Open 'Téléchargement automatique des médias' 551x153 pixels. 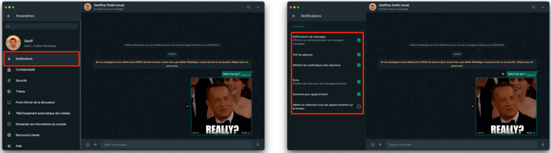point(41,113)
